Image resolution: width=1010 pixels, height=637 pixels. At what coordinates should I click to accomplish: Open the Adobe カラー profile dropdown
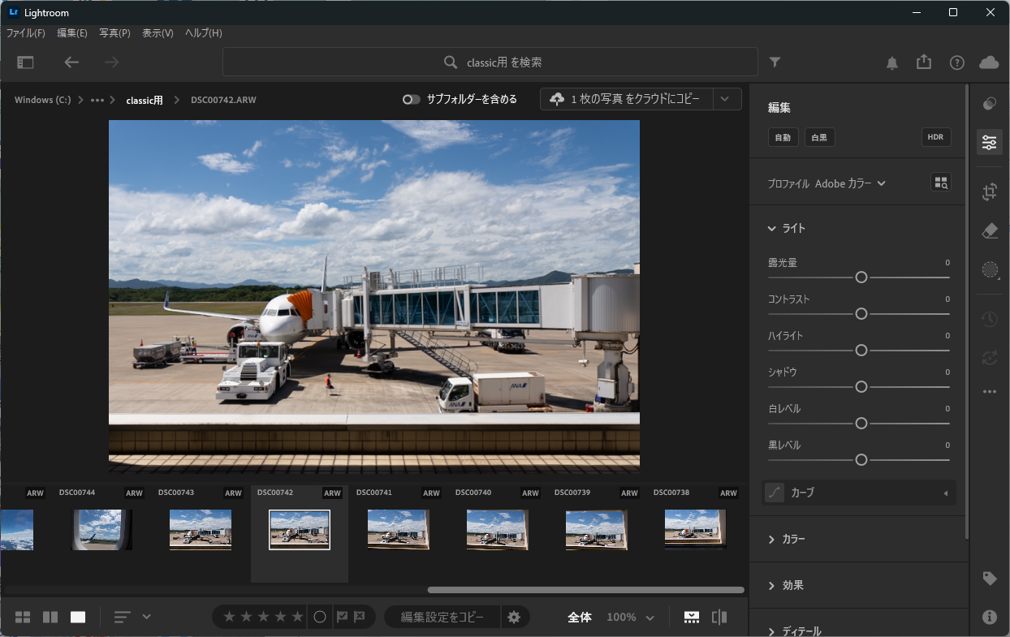click(x=850, y=184)
